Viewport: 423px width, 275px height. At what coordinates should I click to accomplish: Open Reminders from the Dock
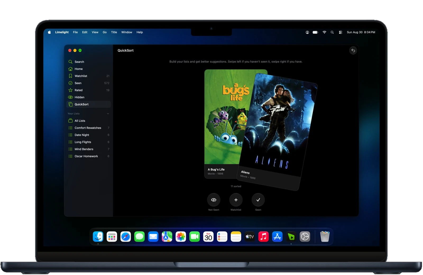tap(222, 237)
